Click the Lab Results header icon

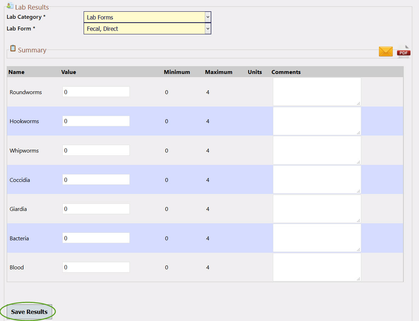pyautogui.click(x=10, y=6)
